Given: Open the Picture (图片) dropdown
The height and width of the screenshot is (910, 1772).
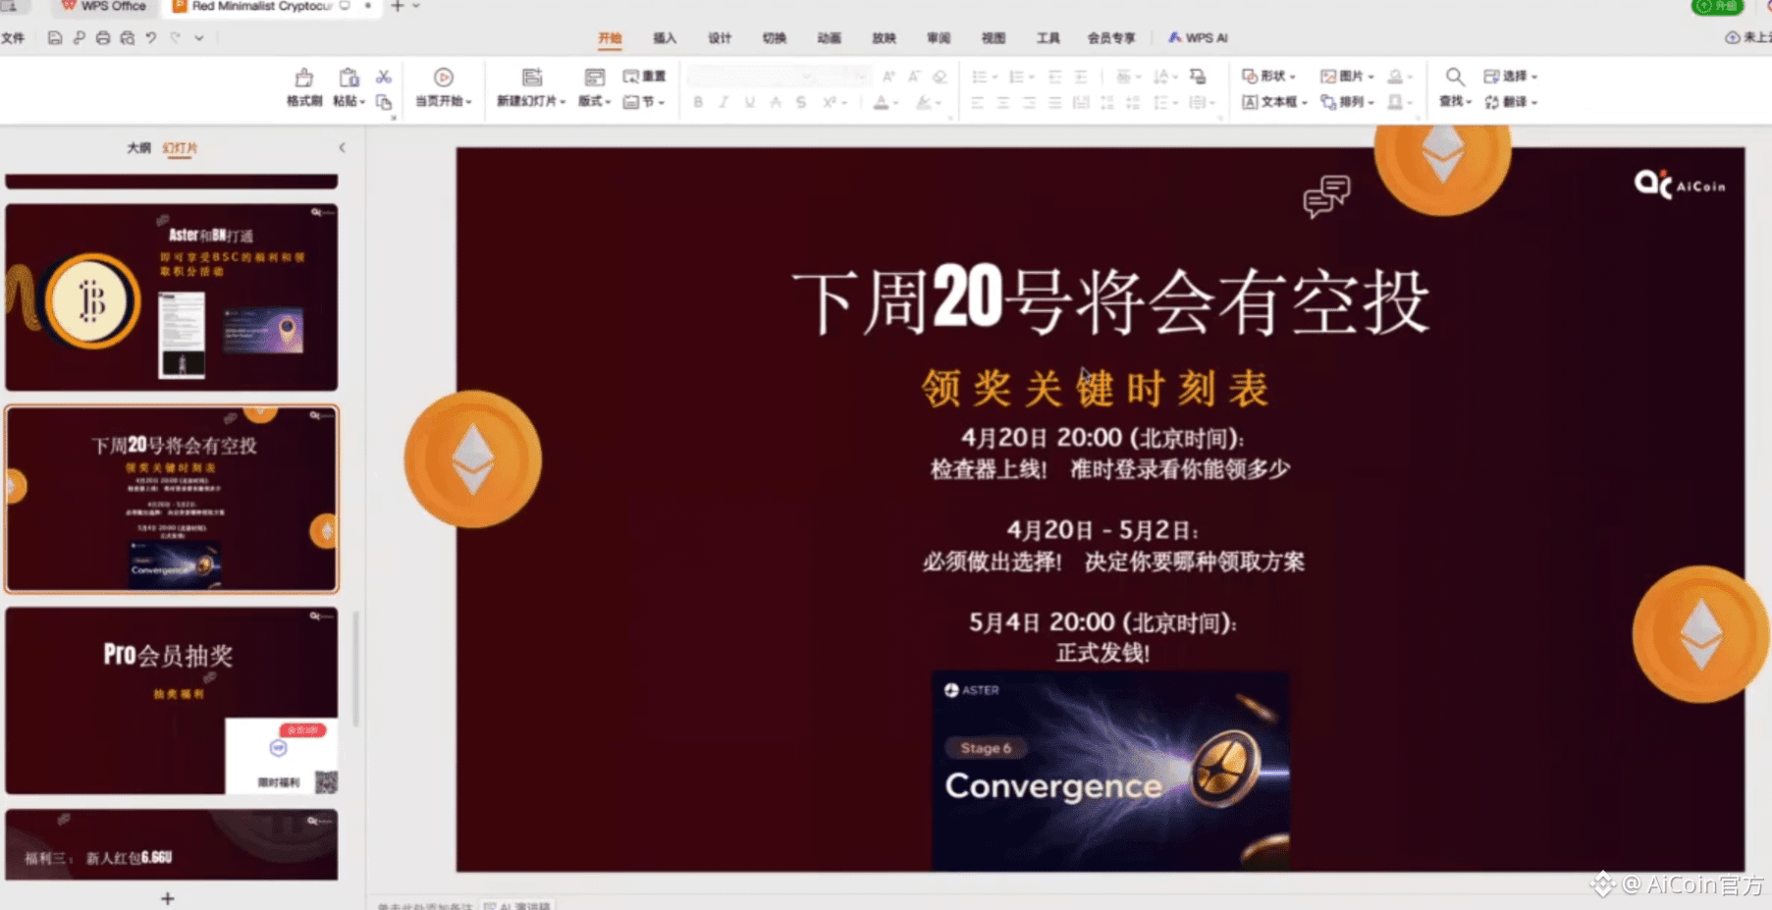Looking at the screenshot, I should 1347,77.
